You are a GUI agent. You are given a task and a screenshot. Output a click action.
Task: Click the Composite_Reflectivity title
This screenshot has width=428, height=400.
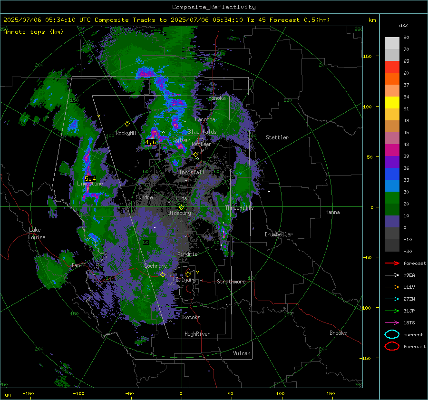point(214,7)
